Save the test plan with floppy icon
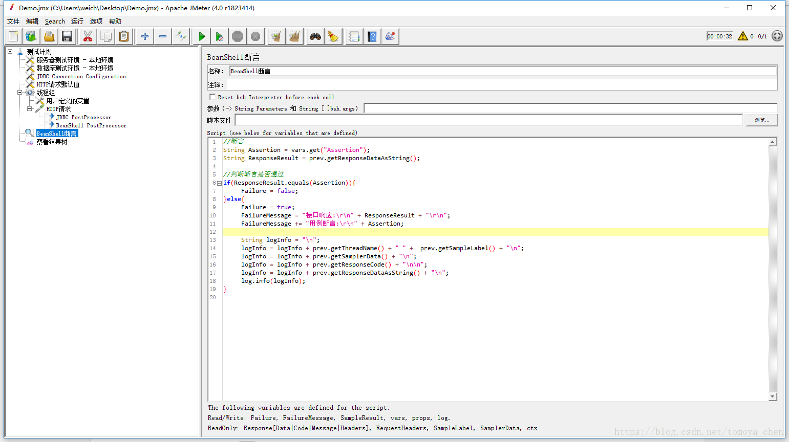The width and height of the screenshot is (789, 442). point(67,36)
